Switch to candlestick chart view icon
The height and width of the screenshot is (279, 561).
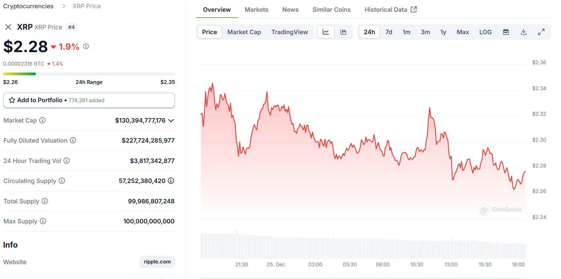click(344, 32)
